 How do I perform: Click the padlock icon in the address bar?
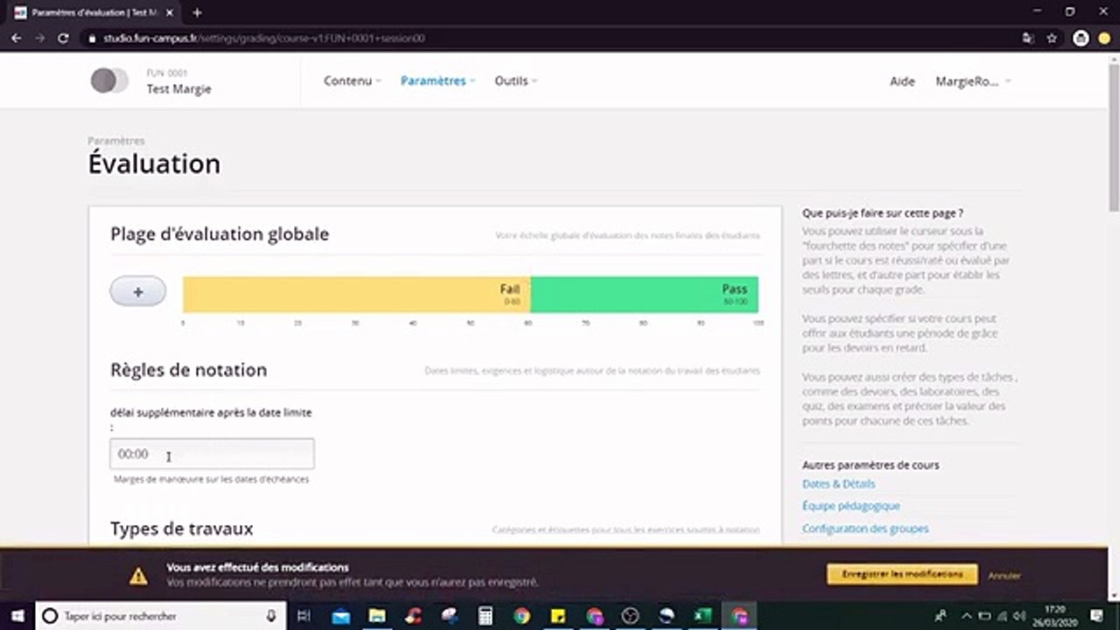click(92, 38)
